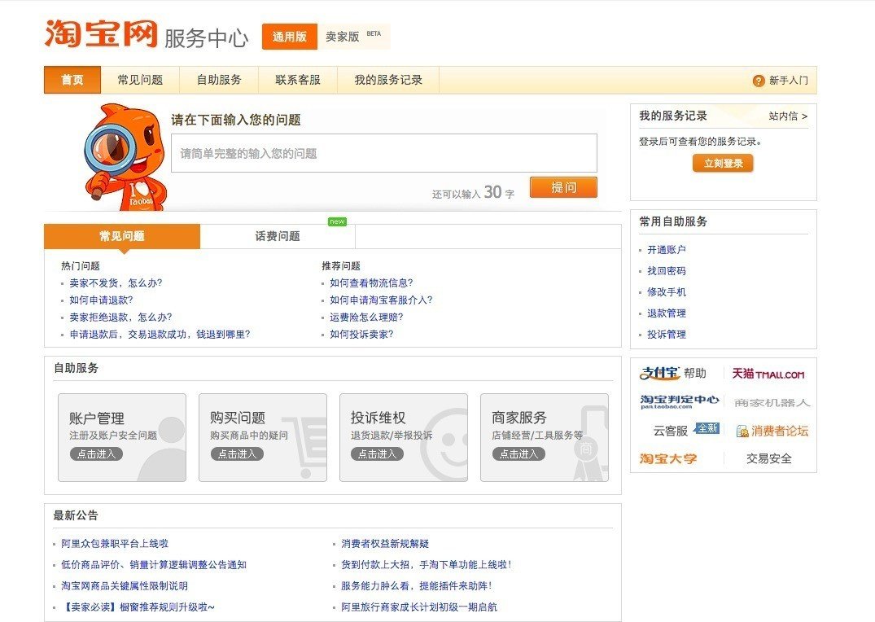Image resolution: width=875 pixels, height=622 pixels.
Task: Open 开通账户 self-service link
Action: (x=667, y=250)
